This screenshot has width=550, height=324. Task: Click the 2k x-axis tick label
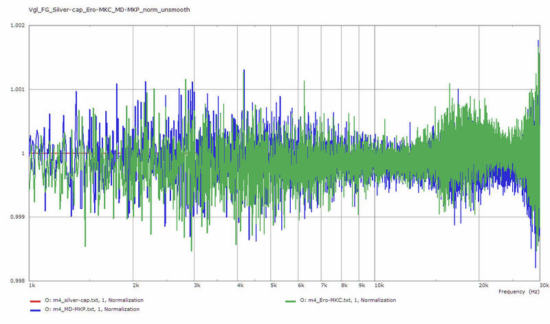point(135,285)
